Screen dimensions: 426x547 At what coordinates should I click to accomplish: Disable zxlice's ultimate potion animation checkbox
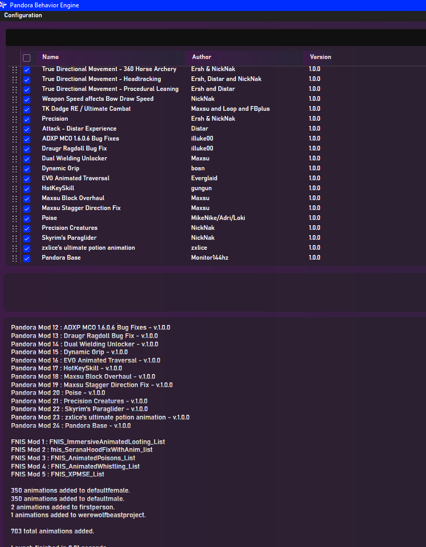[27, 248]
